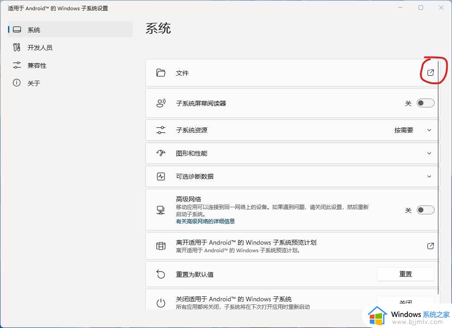Click the 关闭适用于 Android 的 Windows 子系统 label
The width and height of the screenshot is (452, 328).
(234, 299)
